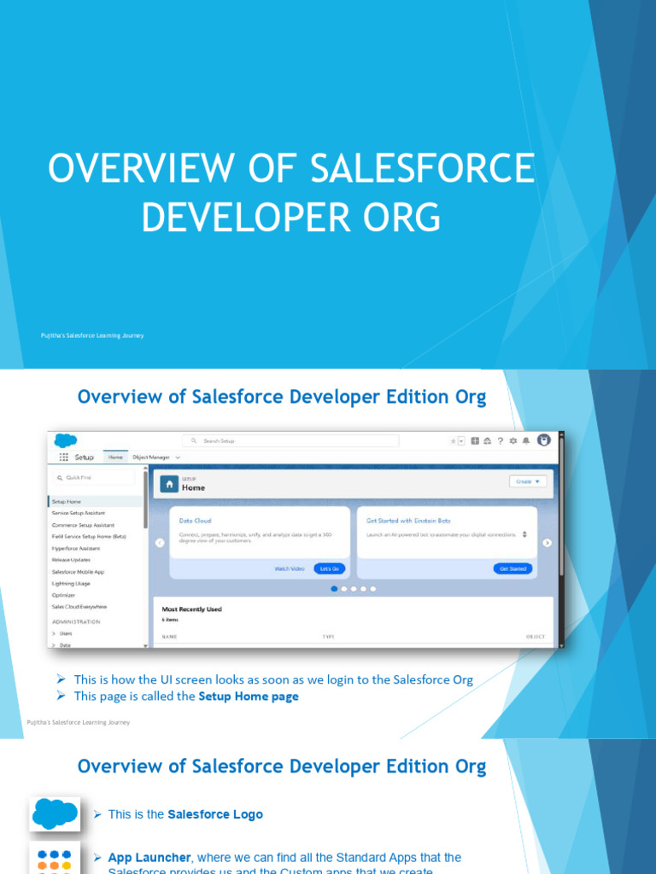Open the Favorites list dropdown arrow
The image size is (656, 874).
pos(461,441)
